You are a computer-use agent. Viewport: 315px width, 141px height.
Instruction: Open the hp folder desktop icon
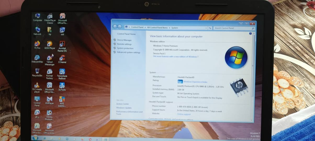pos(49,31)
